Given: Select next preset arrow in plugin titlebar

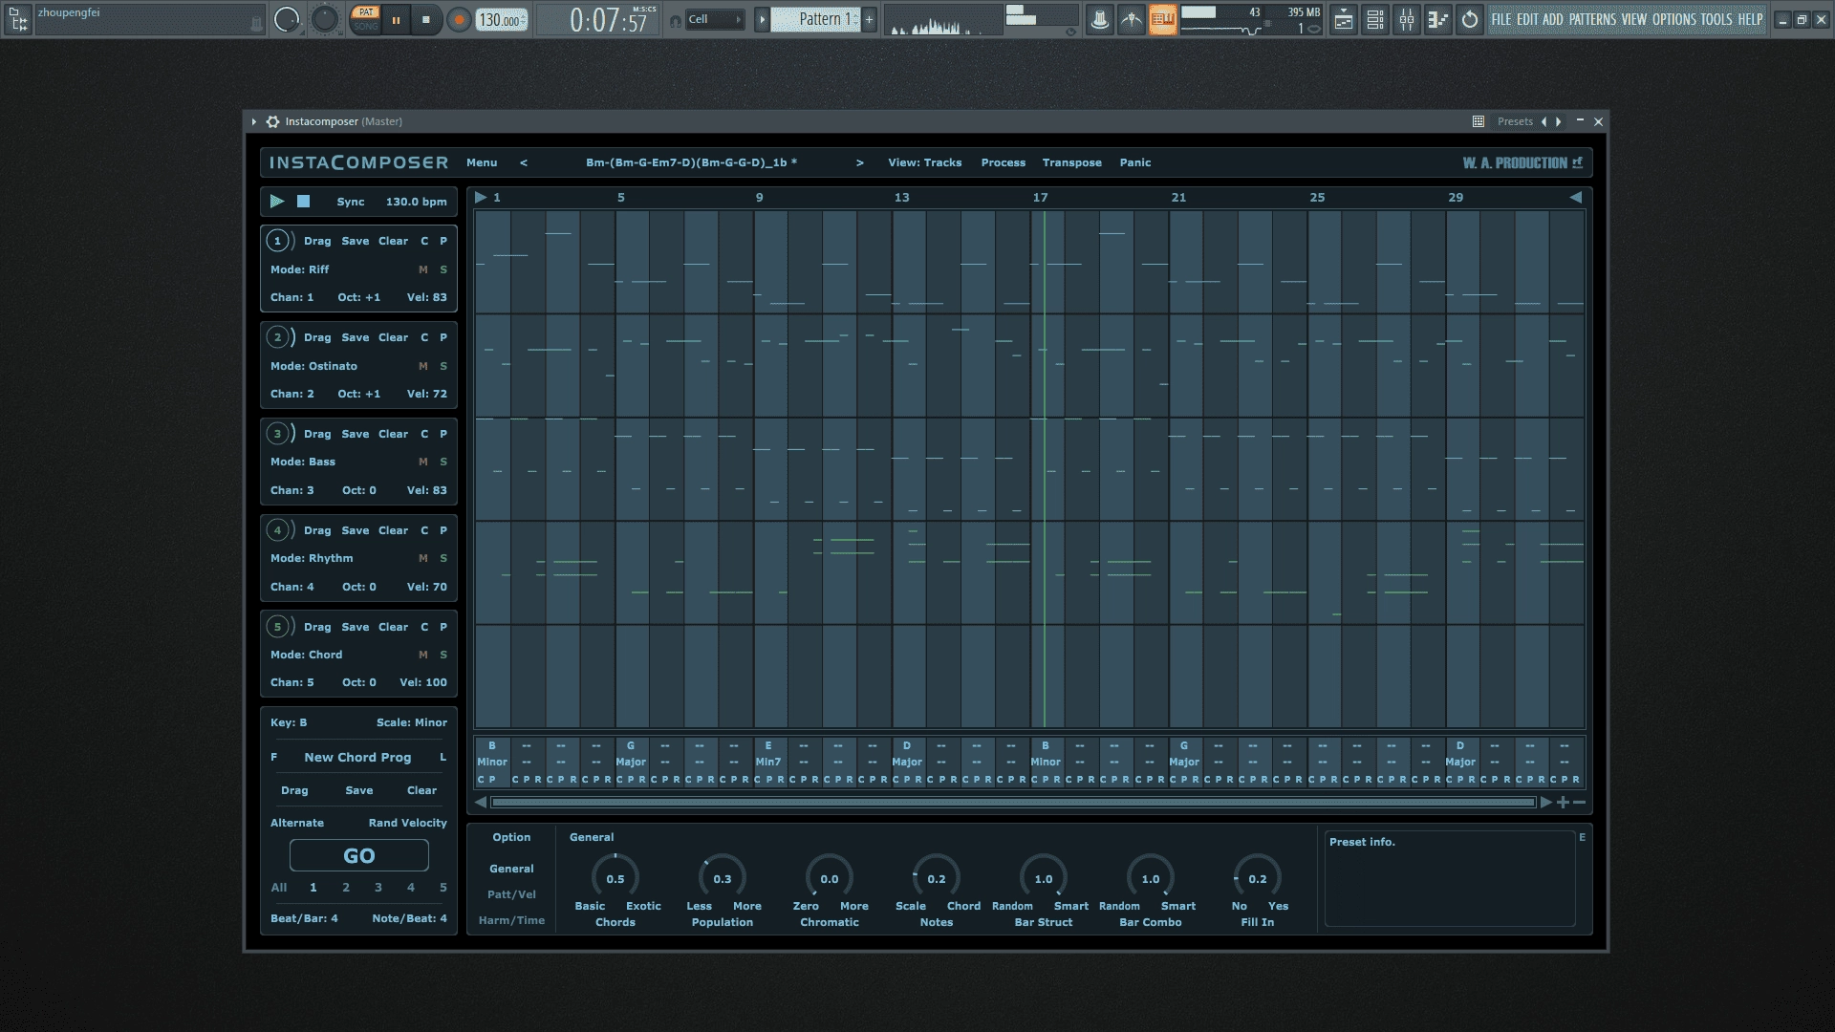Looking at the screenshot, I should pyautogui.click(x=1559, y=121).
